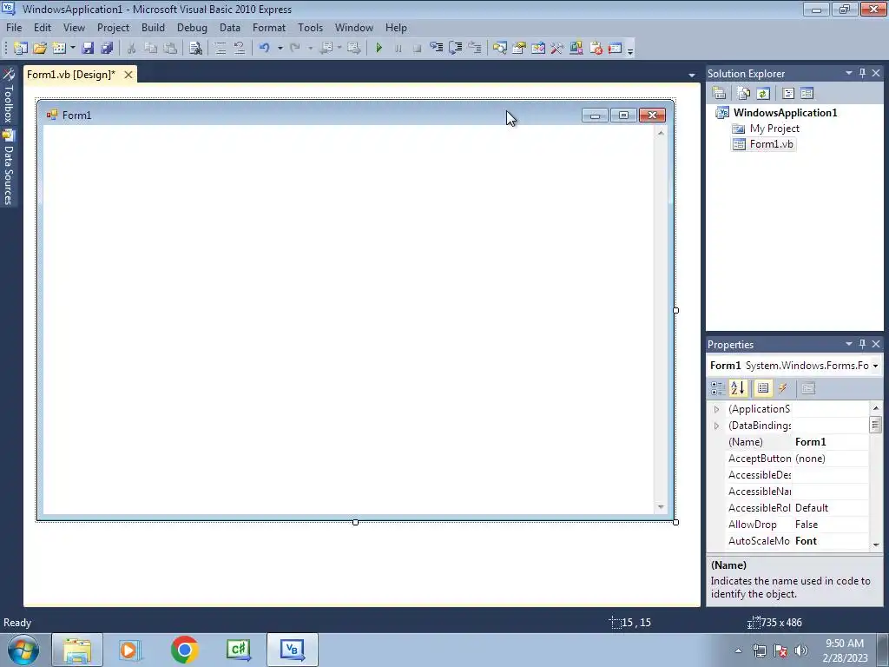
Task: Click the Step Over toolbar icon
Action: 455,49
